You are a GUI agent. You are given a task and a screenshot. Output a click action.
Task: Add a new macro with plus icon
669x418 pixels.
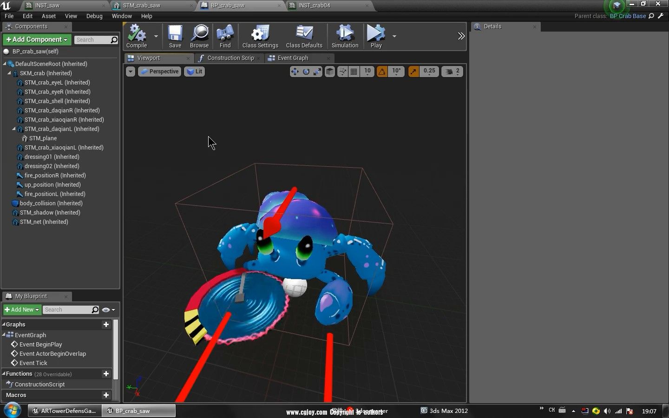point(106,395)
